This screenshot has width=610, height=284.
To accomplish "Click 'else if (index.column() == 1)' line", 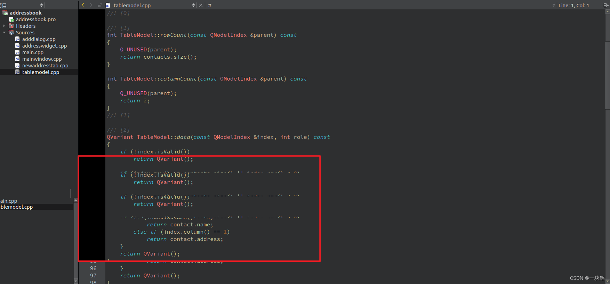I will point(181,232).
